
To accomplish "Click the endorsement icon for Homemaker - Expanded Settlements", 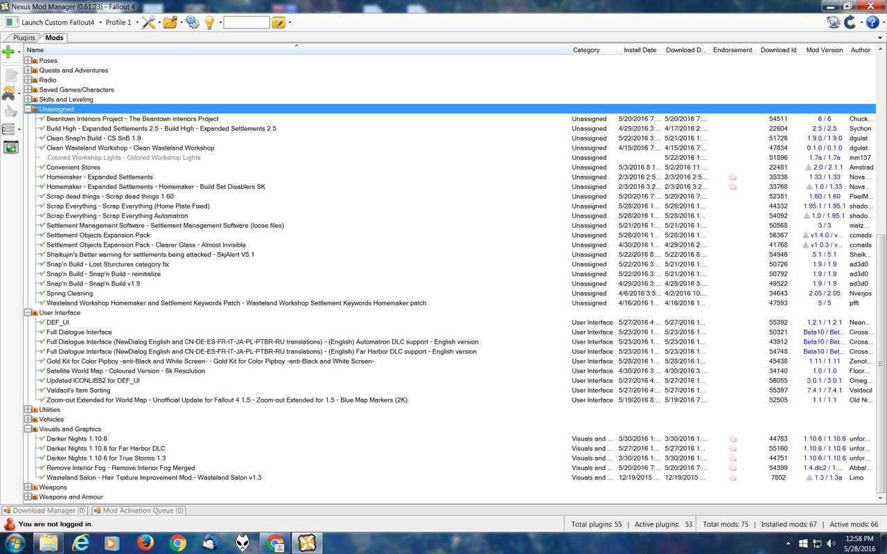I will click(732, 177).
